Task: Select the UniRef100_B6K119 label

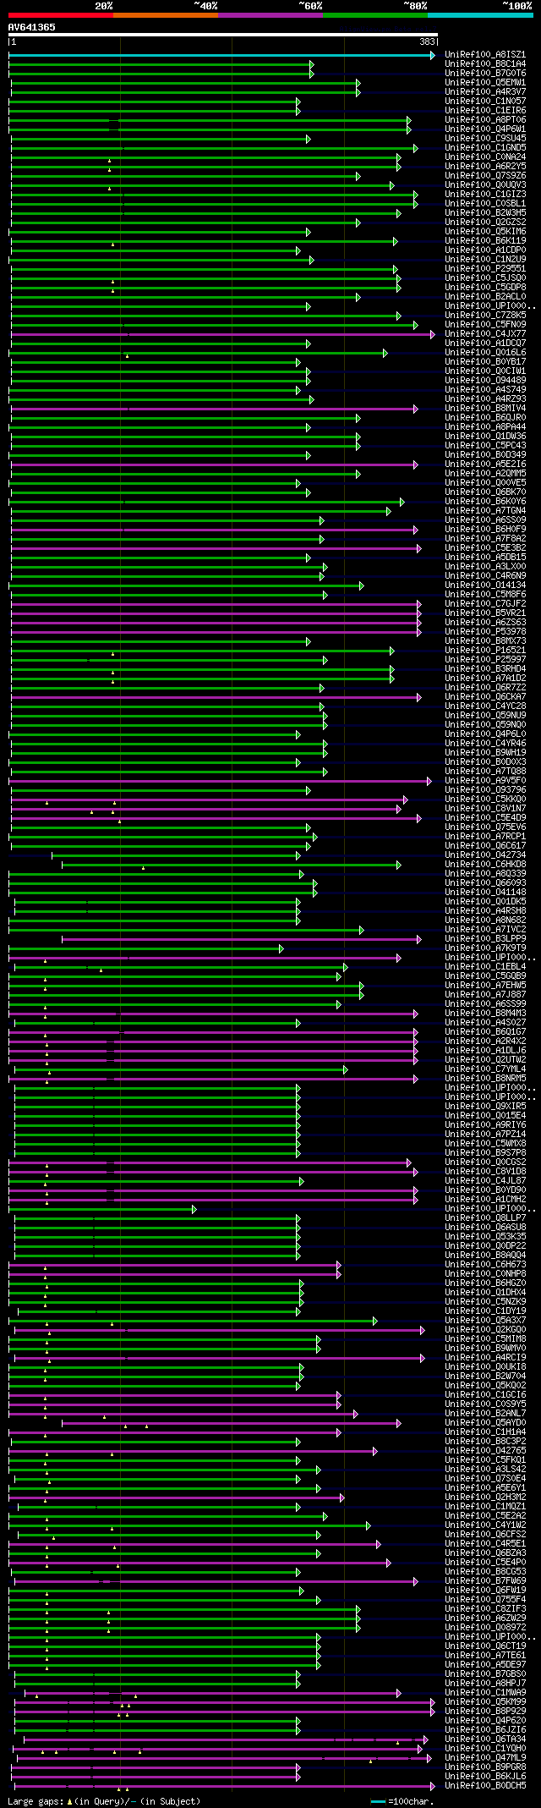Action: (x=485, y=241)
